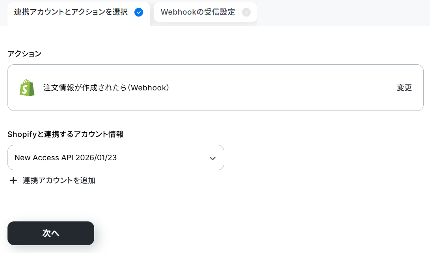Click the white area below 連携アカウントを追加
The width and height of the screenshot is (430, 253).
[192, 203]
